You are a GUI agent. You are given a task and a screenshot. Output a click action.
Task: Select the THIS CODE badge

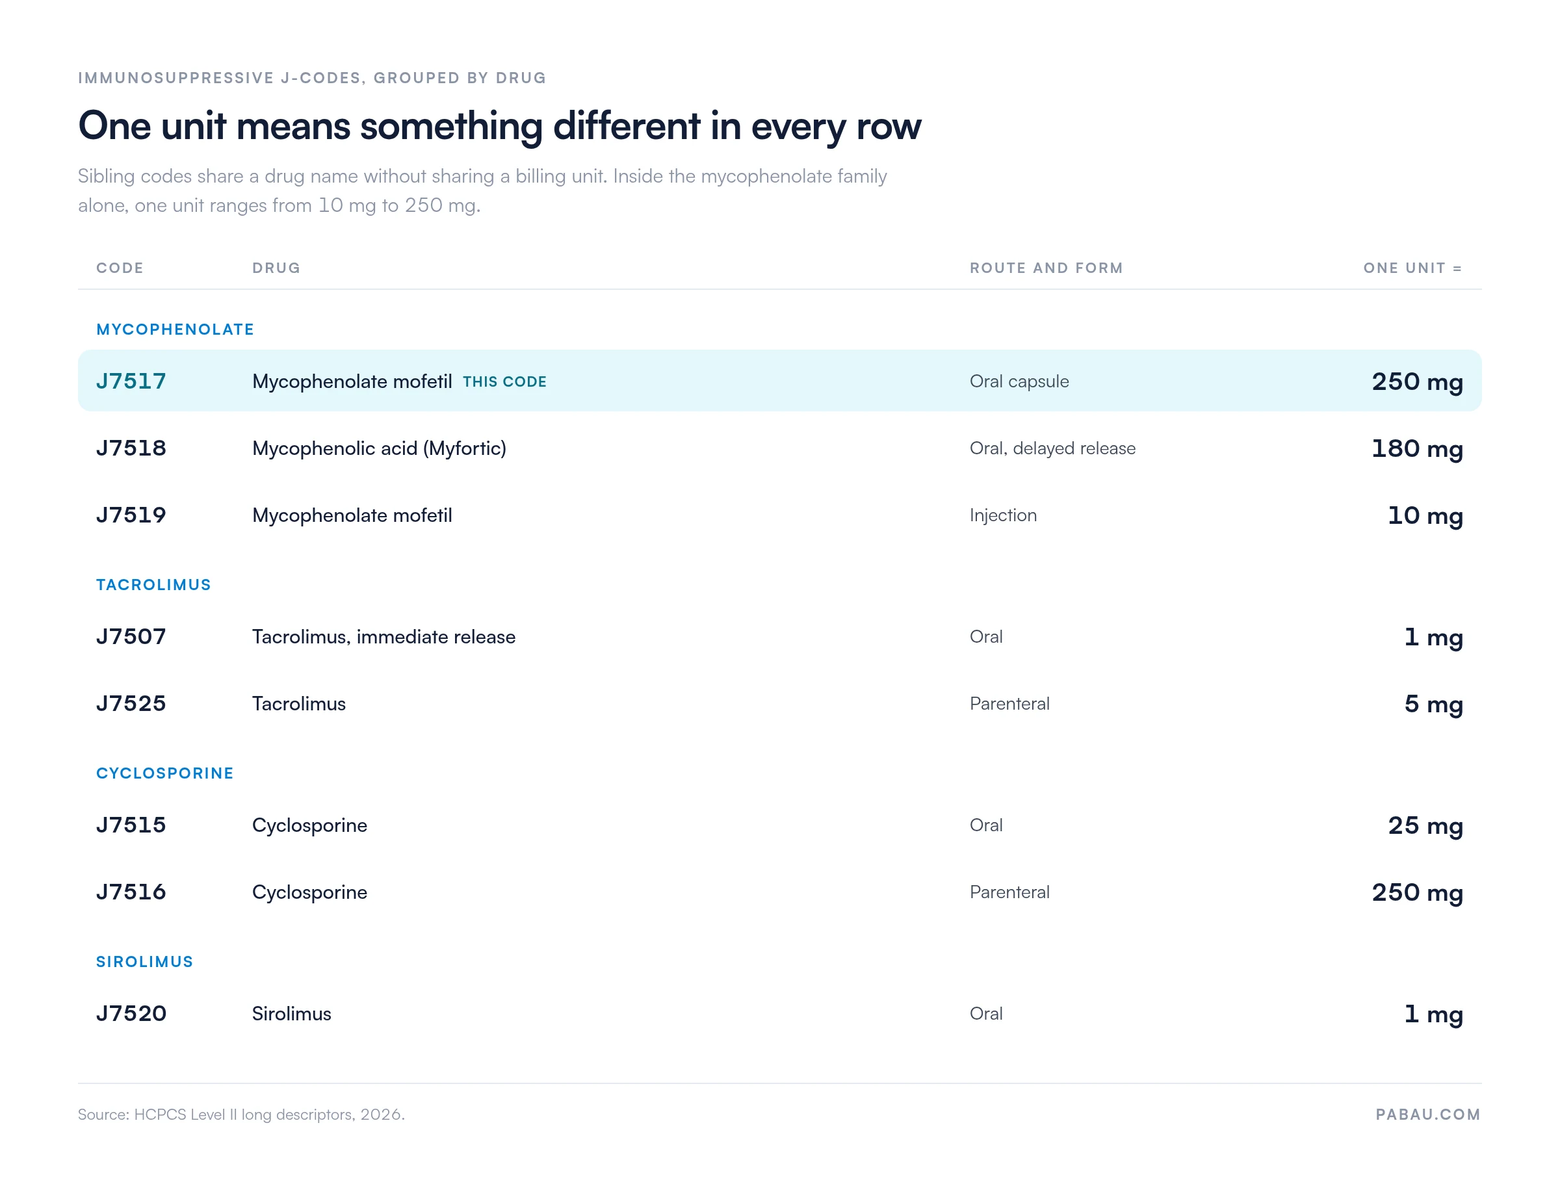point(504,382)
